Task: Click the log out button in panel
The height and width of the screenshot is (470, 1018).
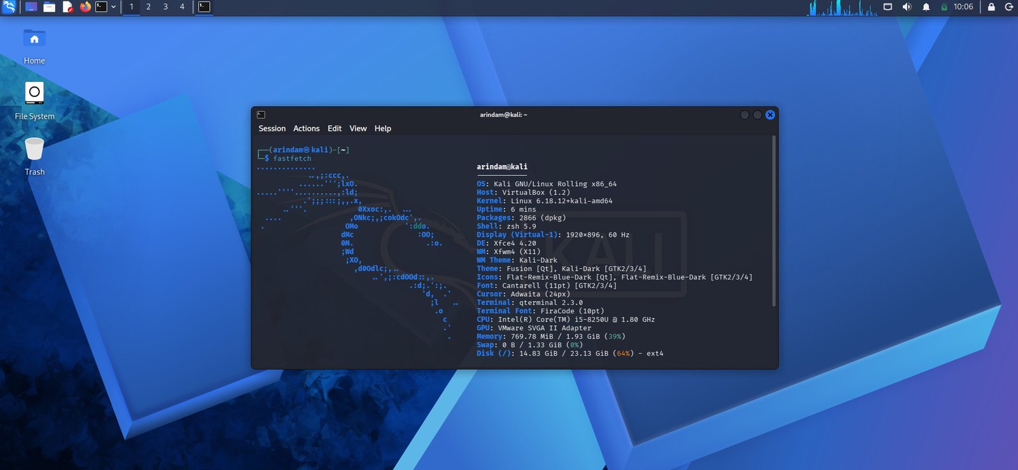Action: click(x=1008, y=7)
